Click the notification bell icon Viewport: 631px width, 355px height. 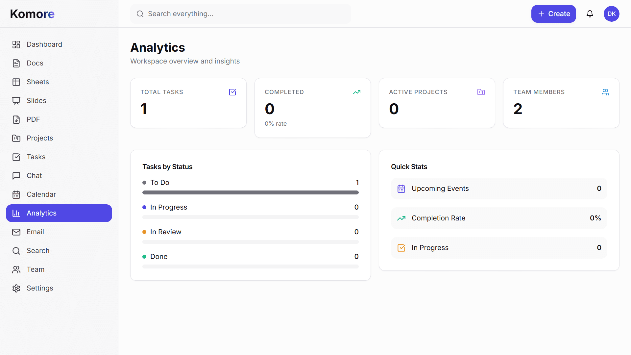click(590, 14)
